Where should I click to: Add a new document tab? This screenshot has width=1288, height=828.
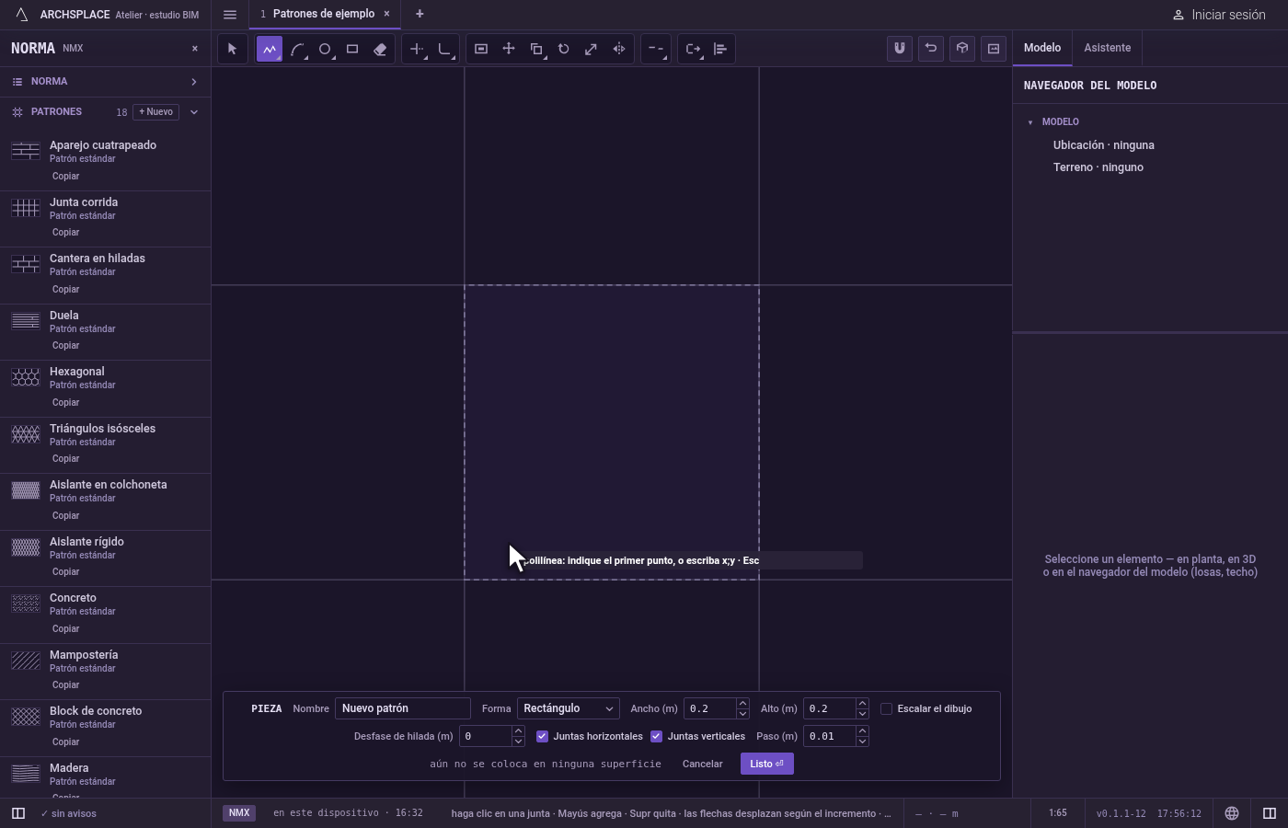pos(420,14)
